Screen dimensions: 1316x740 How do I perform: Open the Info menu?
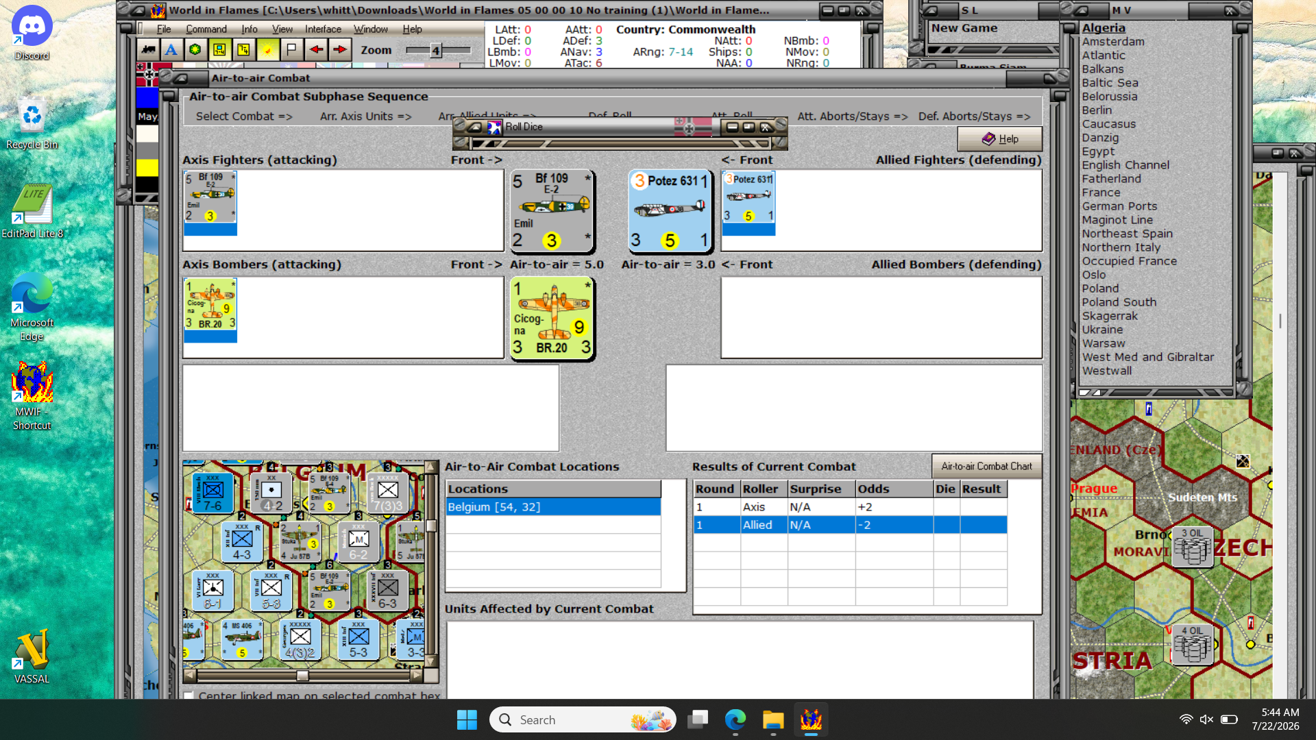(249, 29)
